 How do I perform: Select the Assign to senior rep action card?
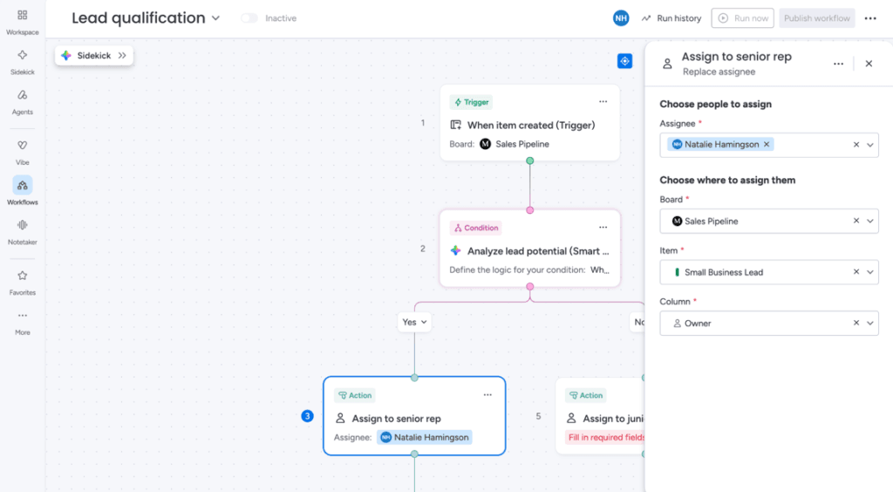[x=414, y=416]
